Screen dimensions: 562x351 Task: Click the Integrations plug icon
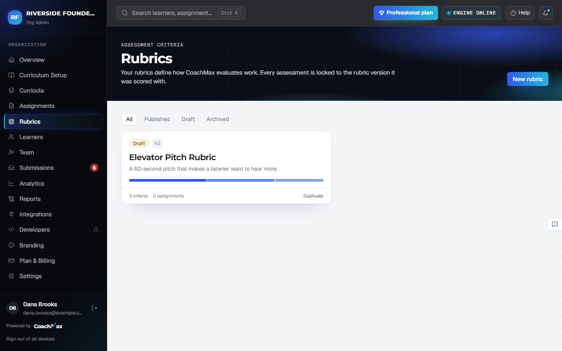click(x=11, y=214)
